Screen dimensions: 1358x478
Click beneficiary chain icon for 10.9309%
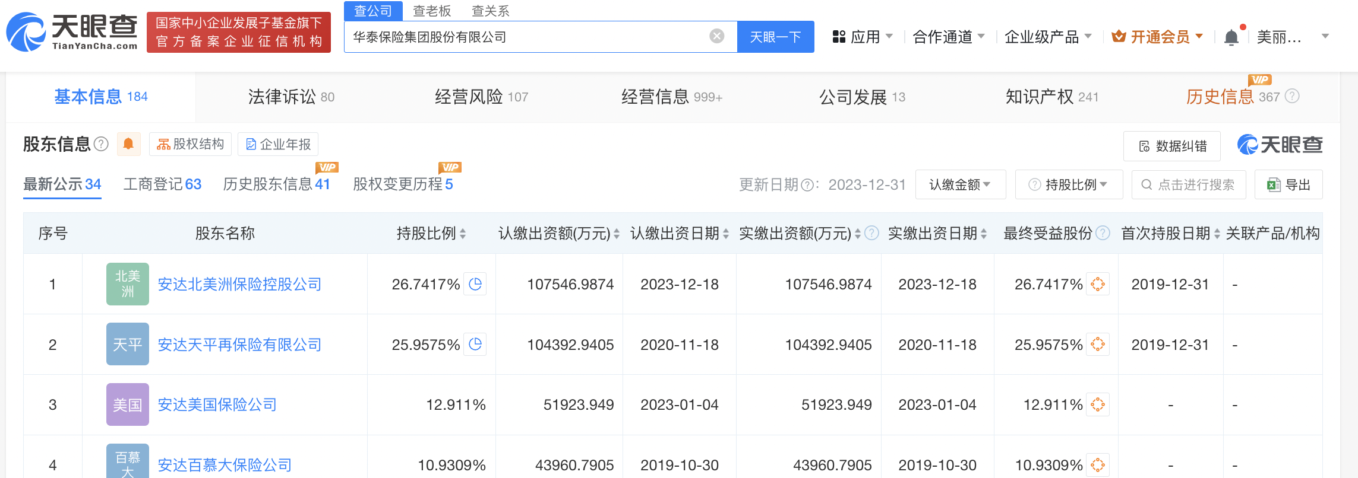click(1098, 465)
